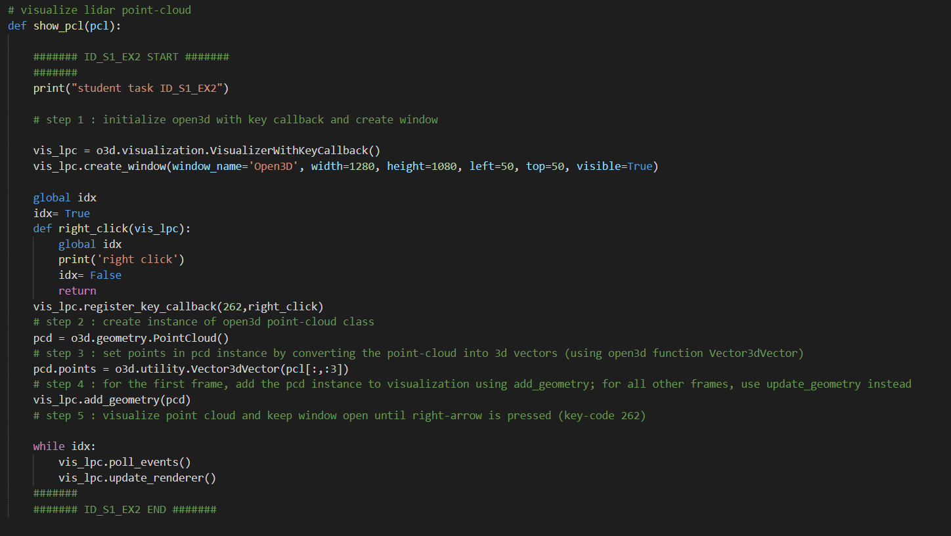Click 'pcd = o3d.geometry.PointCloud()' line

[131, 339]
